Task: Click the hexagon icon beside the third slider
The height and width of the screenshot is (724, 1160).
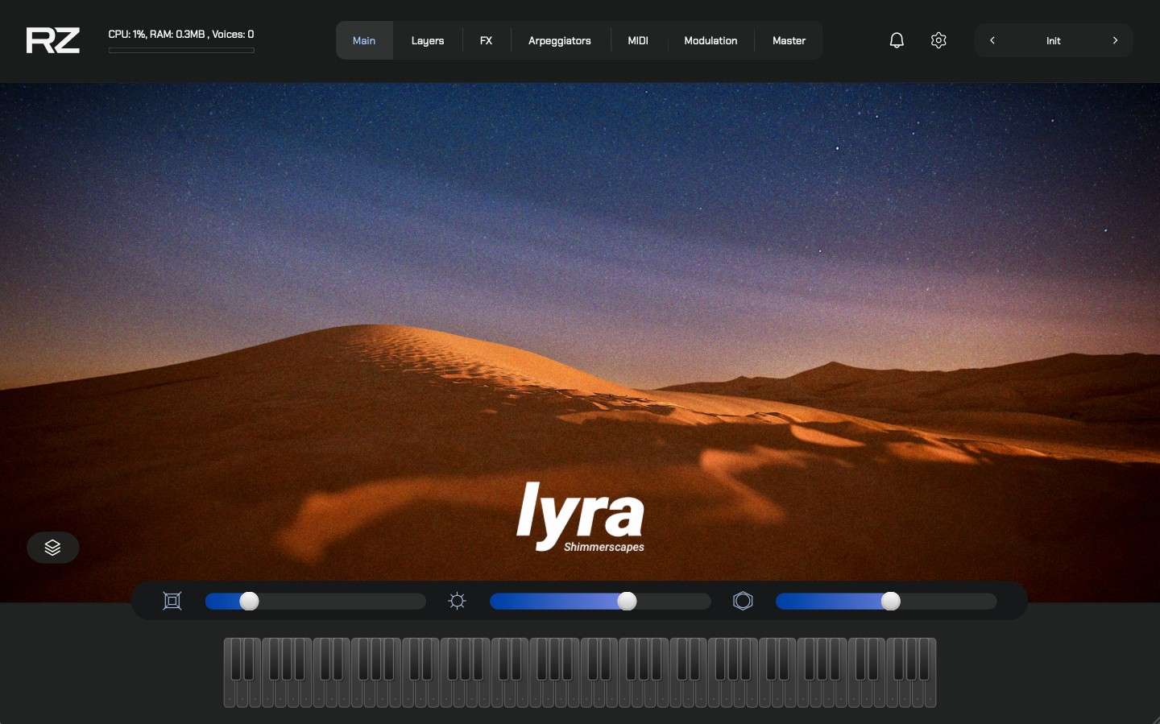Action: point(742,601)
